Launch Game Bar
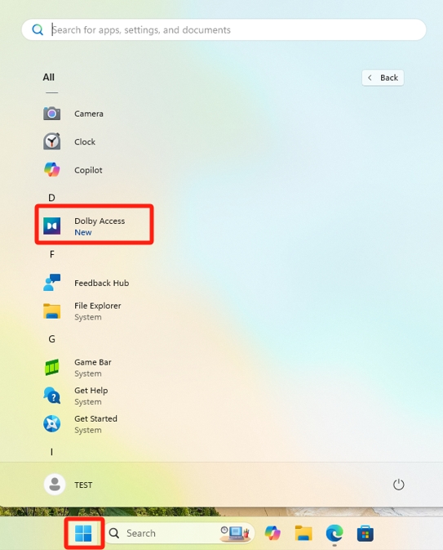This screenshot has width=443, height=550. [78, 368]
